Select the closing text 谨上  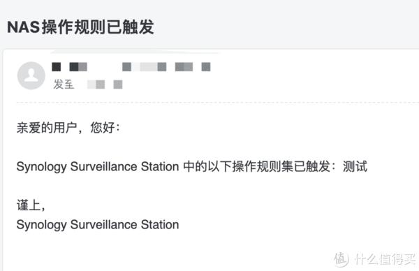31,205
